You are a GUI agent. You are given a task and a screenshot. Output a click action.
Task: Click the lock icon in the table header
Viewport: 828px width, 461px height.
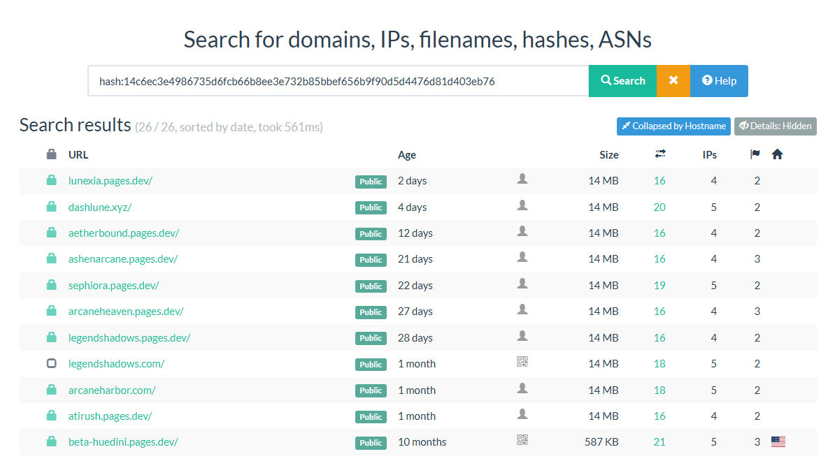(51, 154)
